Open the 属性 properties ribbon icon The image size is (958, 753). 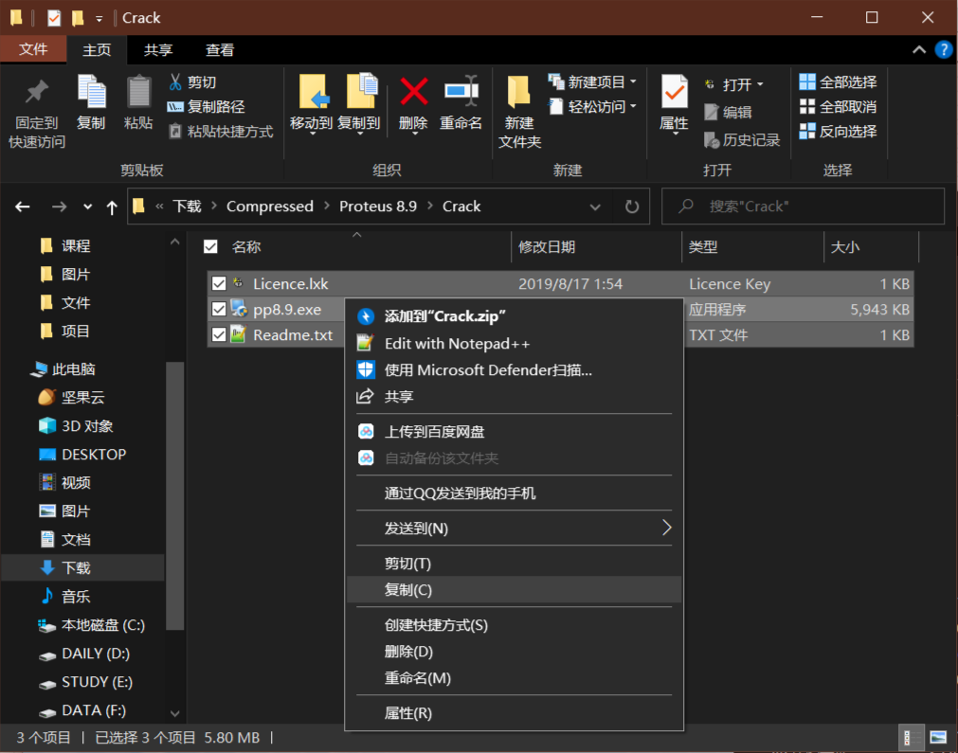tap(674, 103)
